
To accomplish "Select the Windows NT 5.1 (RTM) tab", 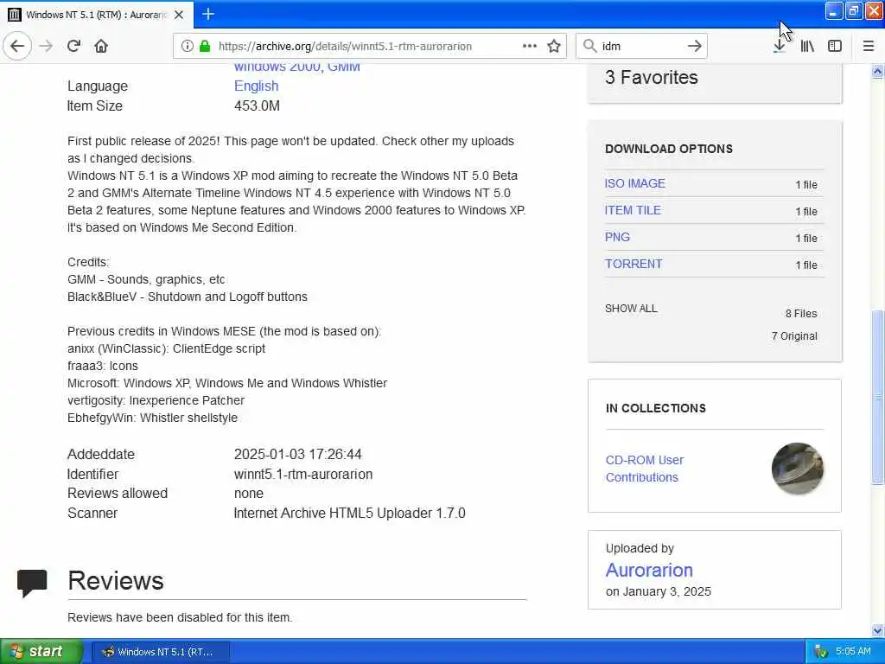I will click(x=97, y=15).
